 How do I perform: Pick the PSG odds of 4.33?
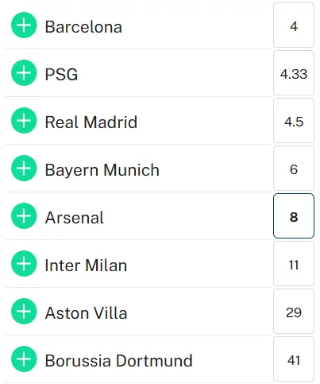(294, 73)
